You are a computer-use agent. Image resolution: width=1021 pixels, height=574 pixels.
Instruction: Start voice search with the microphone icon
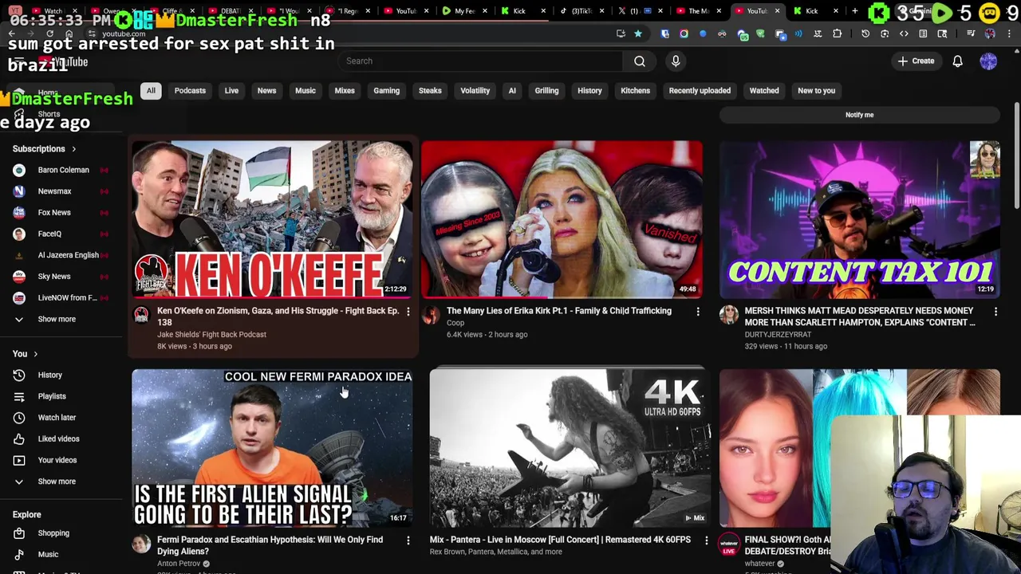tap(676, 61)
